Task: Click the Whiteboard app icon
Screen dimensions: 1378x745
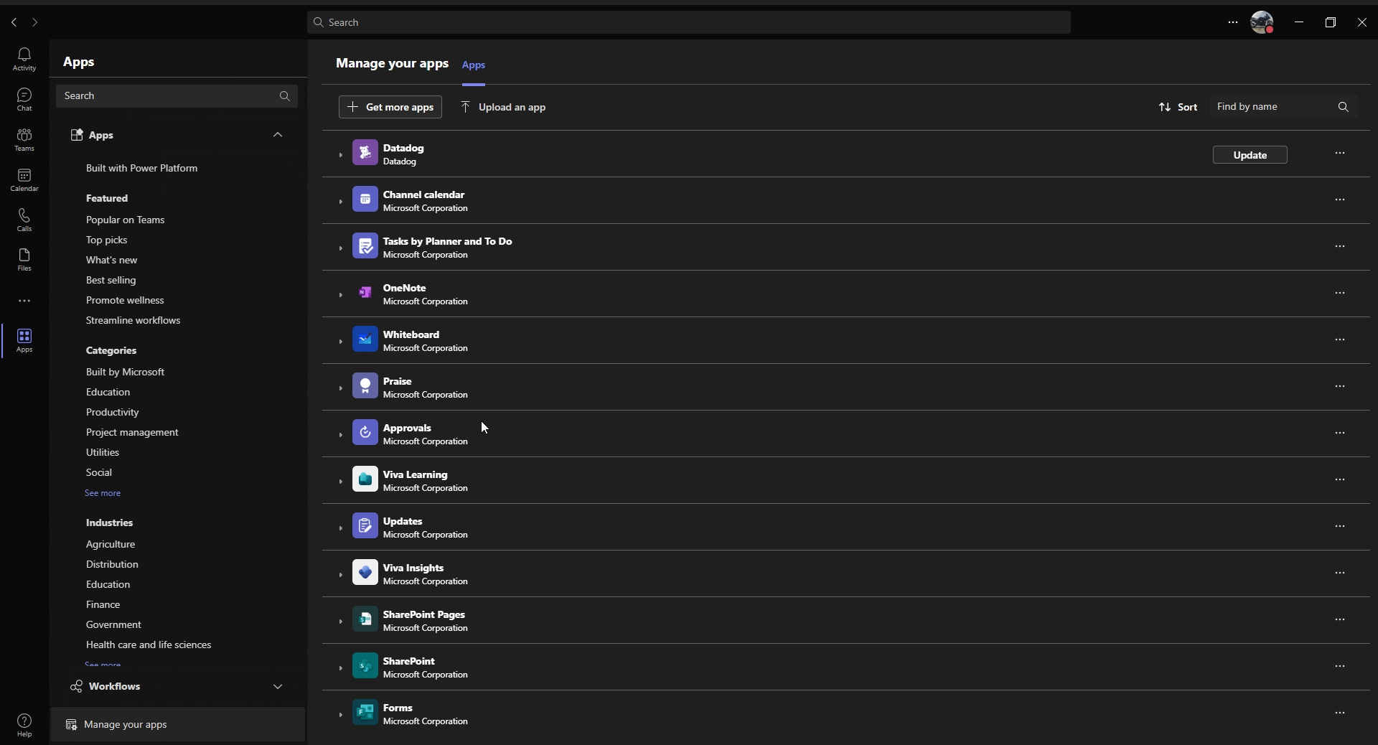Action: pos(365,339)
